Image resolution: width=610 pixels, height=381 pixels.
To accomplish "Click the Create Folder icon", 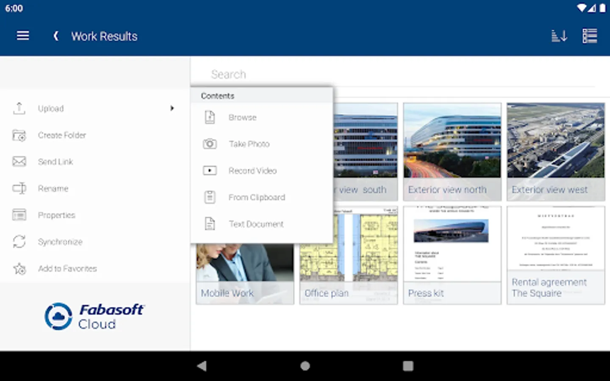I will [x=19, y=135].
